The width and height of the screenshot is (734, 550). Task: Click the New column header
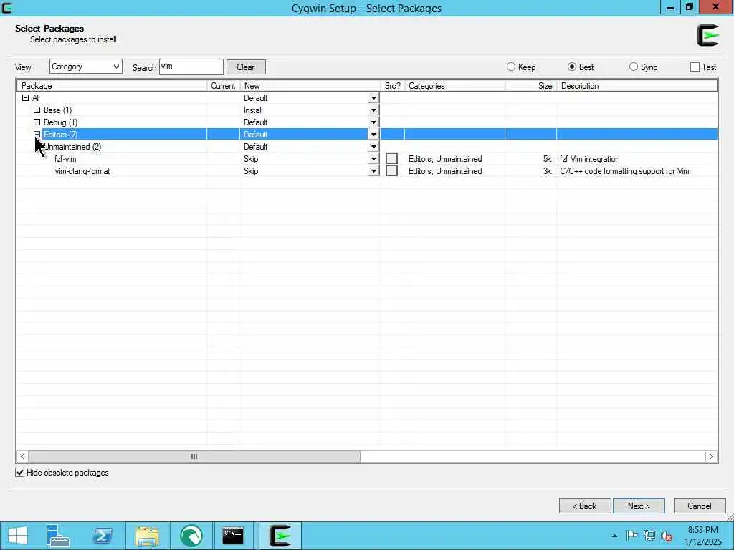tap(310, 86)
